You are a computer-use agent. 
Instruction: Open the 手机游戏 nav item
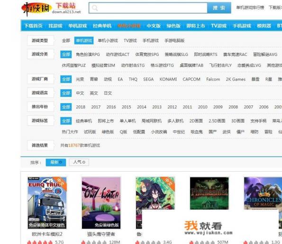pyautogui.click(x=242, y=26)
